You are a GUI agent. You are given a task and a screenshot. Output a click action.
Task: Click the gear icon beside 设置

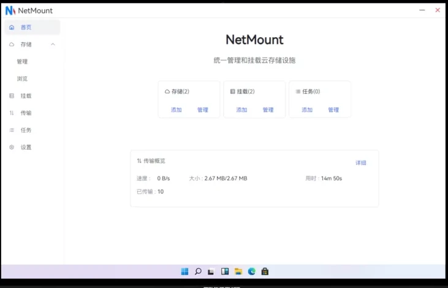pos(12,147)
